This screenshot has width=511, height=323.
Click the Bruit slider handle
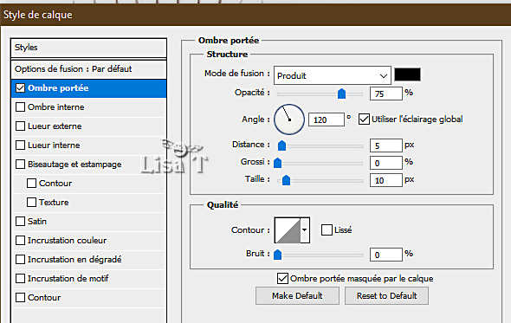click(x=278, y=255)
